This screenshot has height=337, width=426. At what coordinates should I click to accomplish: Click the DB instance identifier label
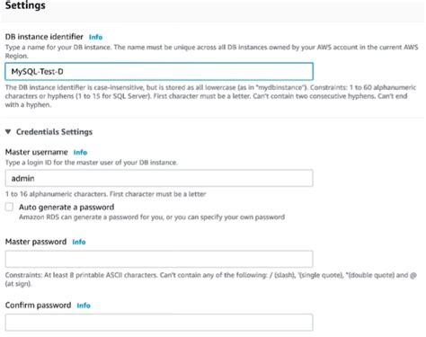[x=44, y=37]
